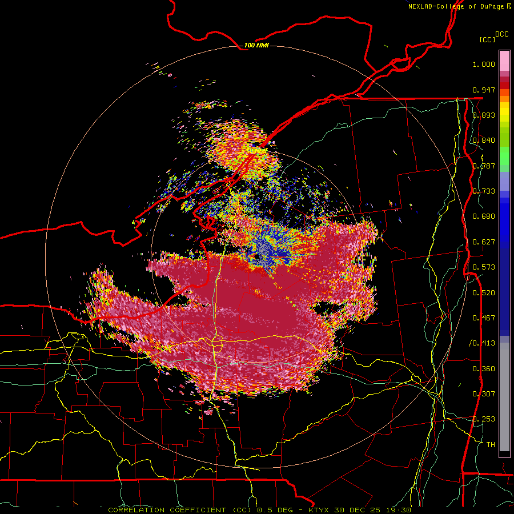The width and height of the screenshot is (514, 514).
Task: Pick the periwinkle swatch on color bar
Action: click(x=504, y=181)
